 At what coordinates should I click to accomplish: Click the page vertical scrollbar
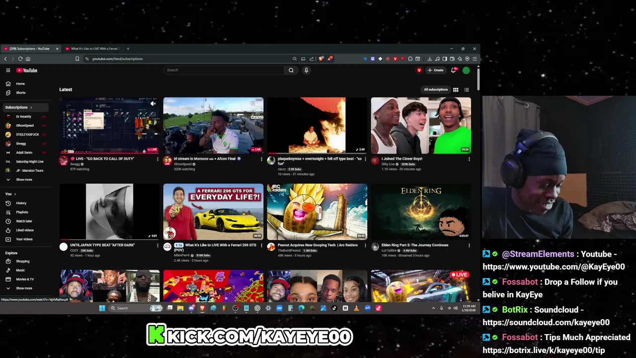(478, 80)
